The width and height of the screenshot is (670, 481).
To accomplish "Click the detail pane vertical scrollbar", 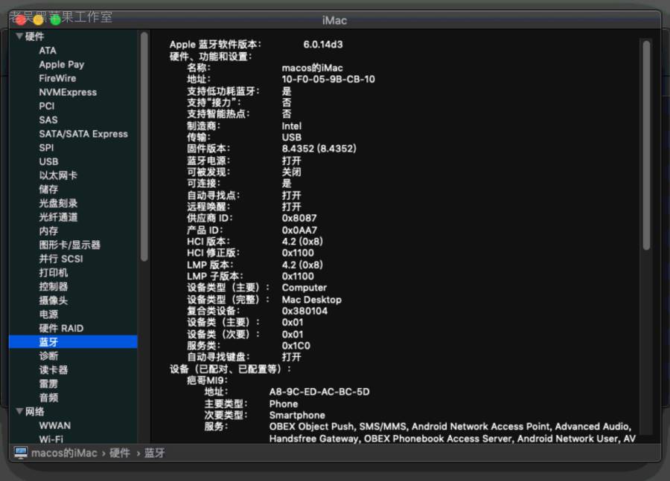I will 646,149.
